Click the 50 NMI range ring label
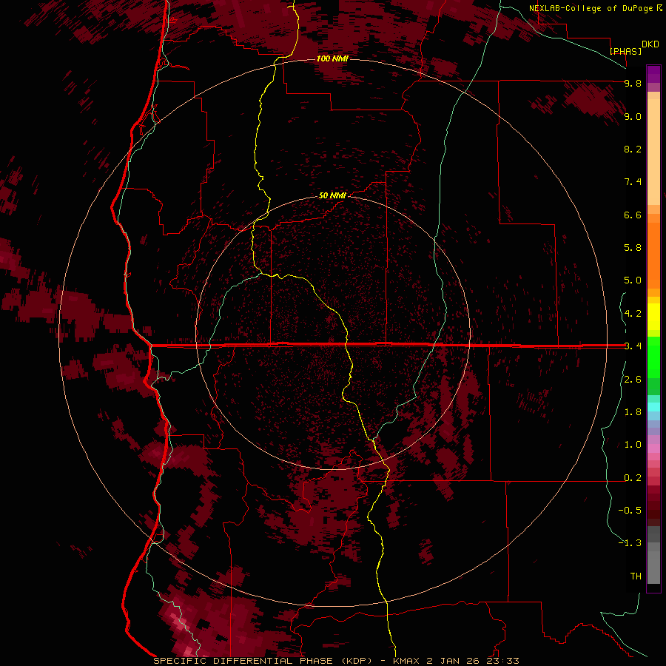This screenshot has height=666, width=666. tap(332, 195)
